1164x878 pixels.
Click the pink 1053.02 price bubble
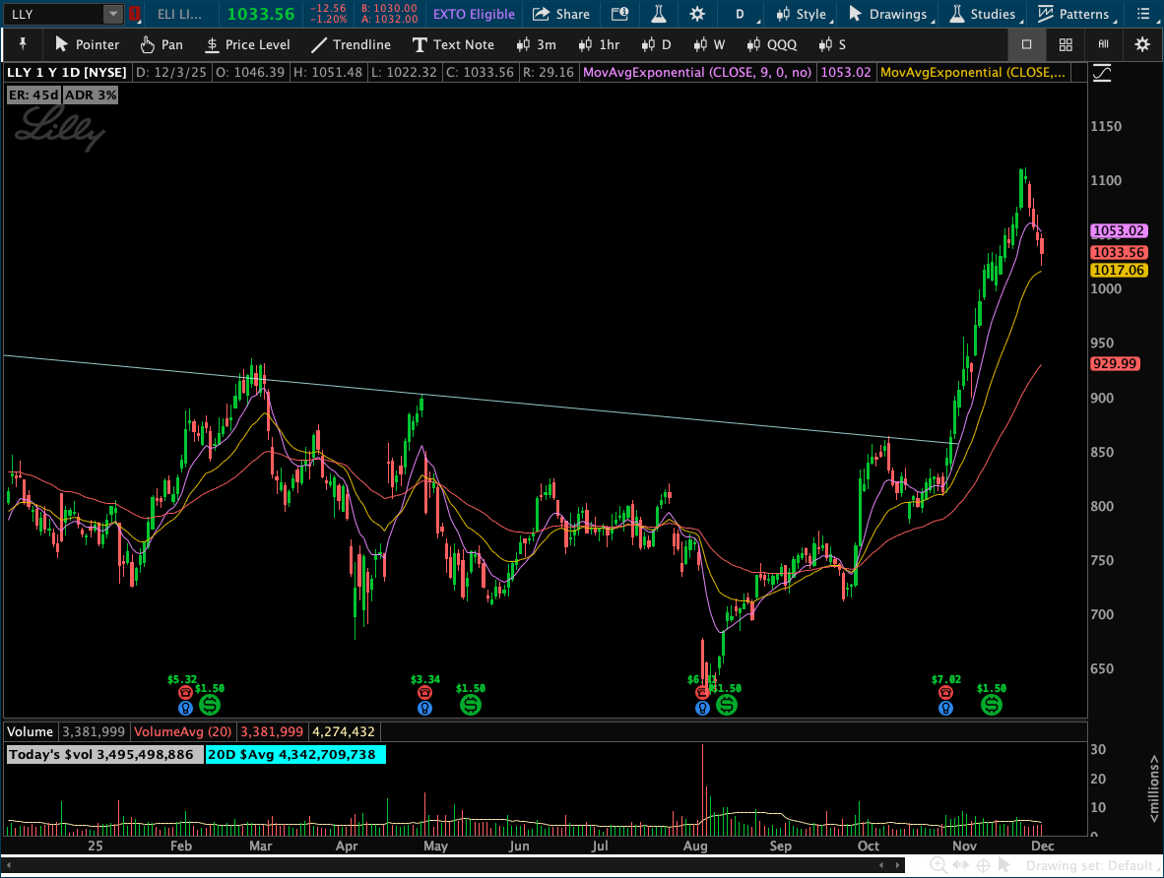1118,230
